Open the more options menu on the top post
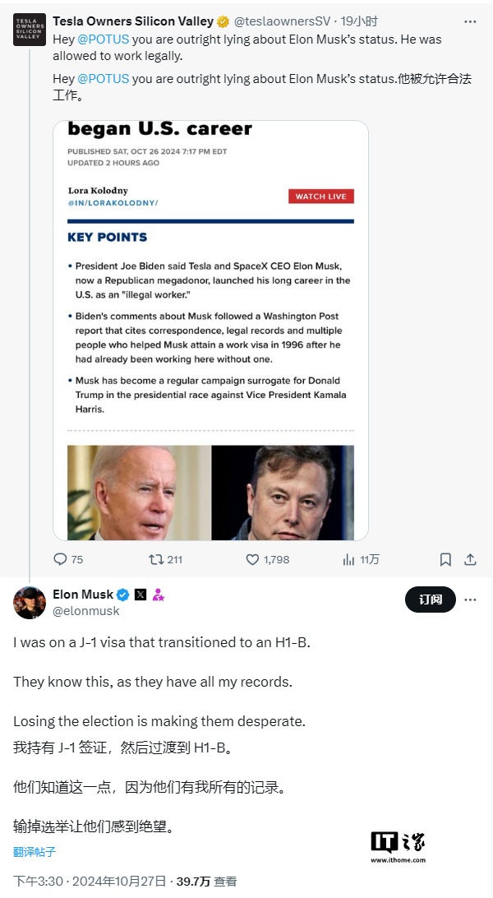Image resolution: width=493 pixels, height=898 pixels. (470, 21)
